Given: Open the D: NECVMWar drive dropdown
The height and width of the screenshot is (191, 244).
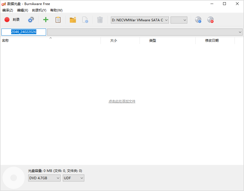Looking at the screenshot, I should 140,20.
